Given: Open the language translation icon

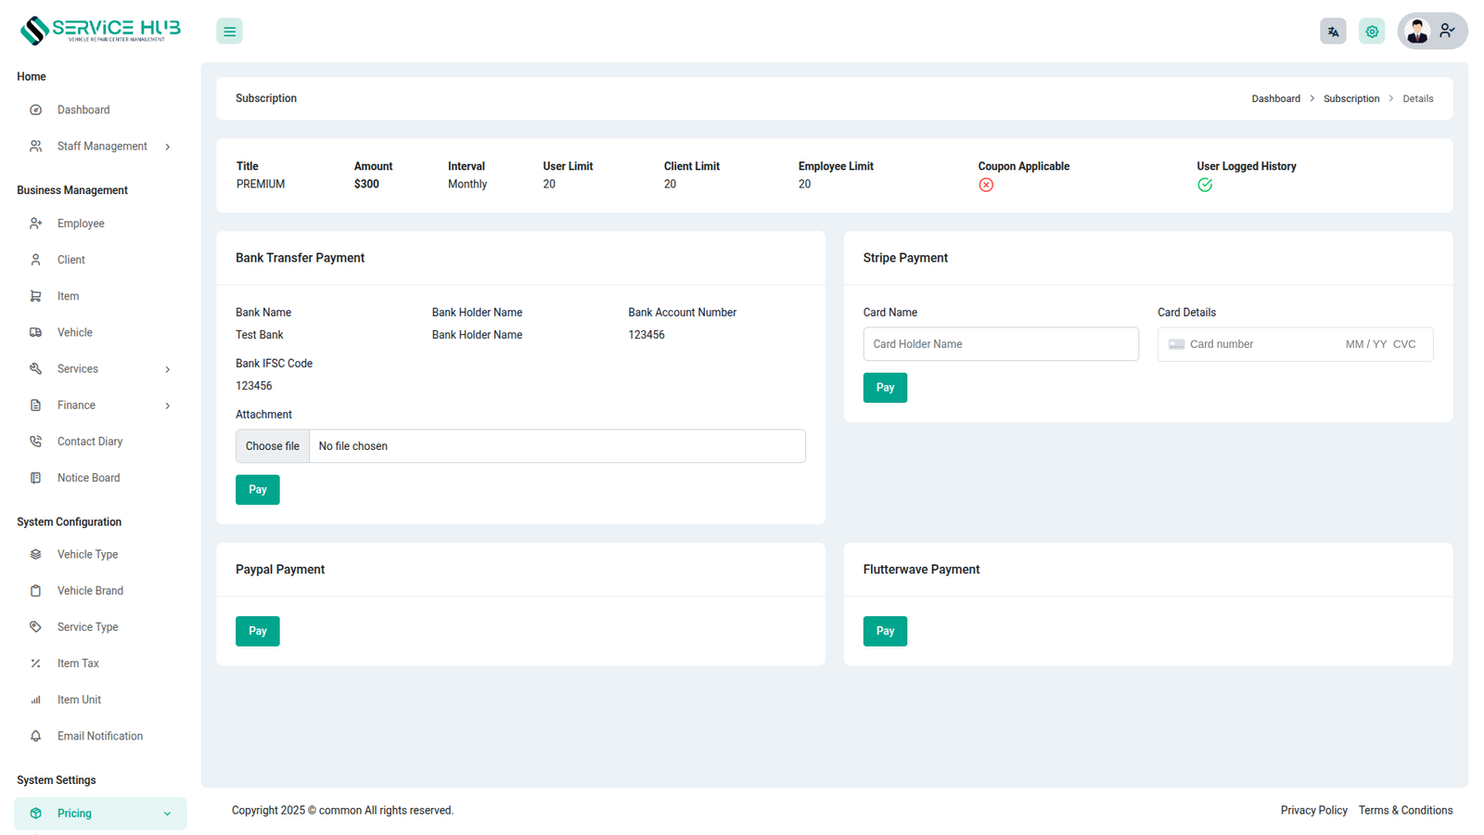Looking at the screenshot, I should [1333, 32].
